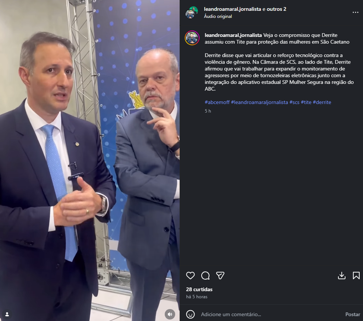Screen dimensions: 363x321
Task: Toggle video sound with the speaker icon
Action: tap(170, 314)
